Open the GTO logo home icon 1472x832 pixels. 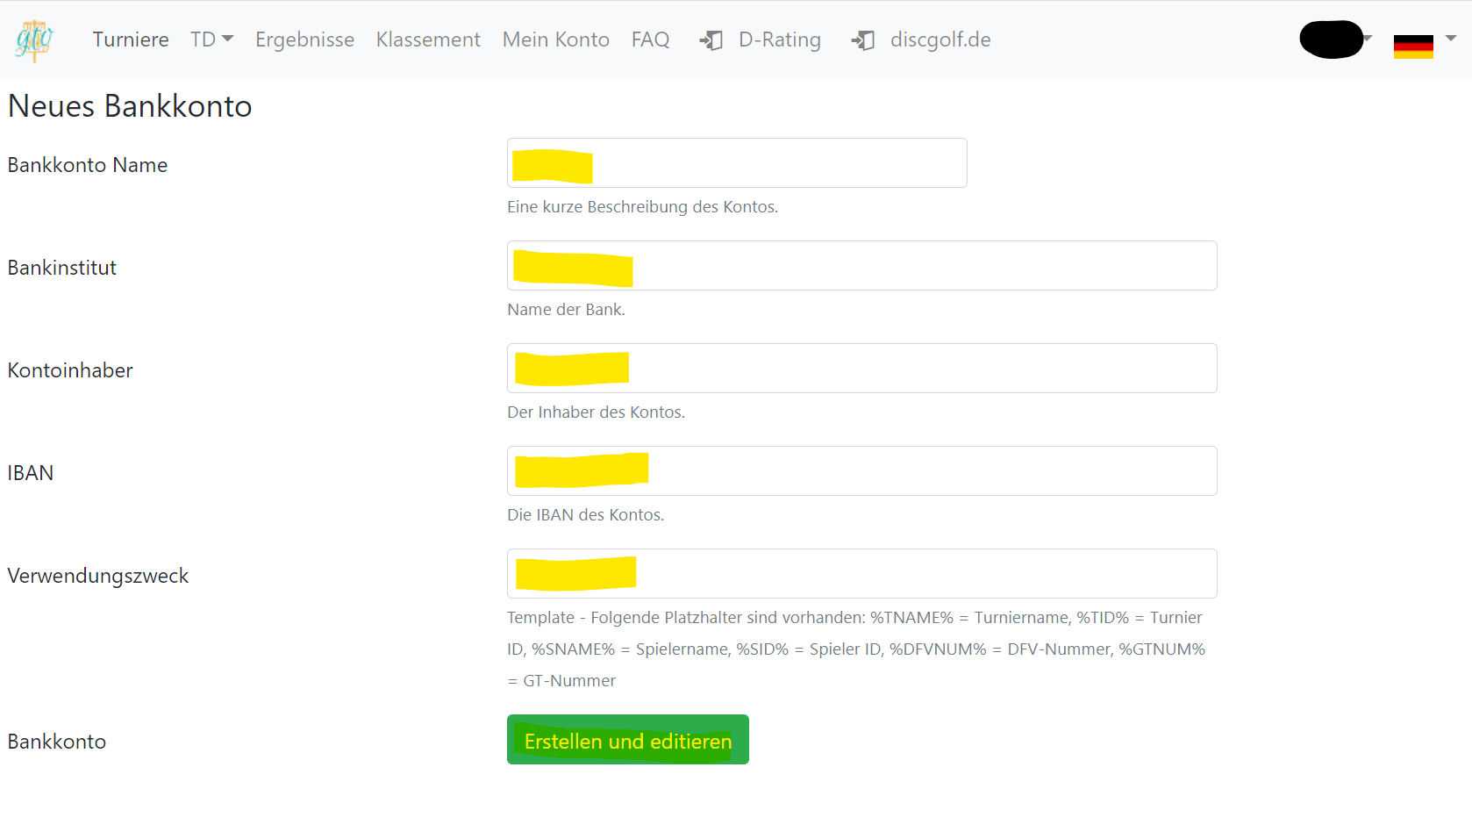tap(34, 40)
